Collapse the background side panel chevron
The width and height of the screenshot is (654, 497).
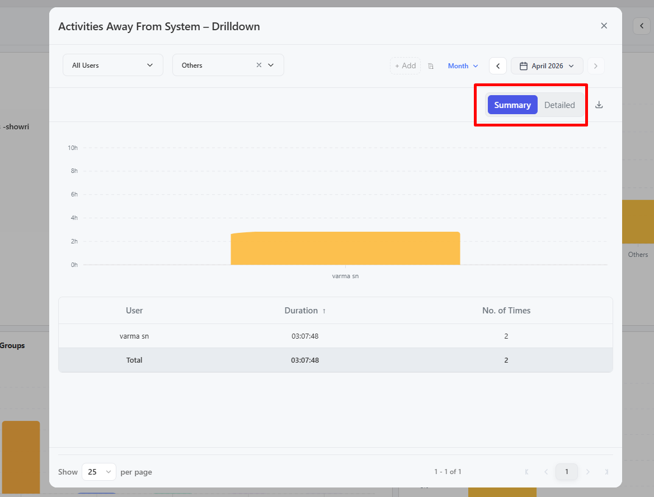[x=642, y=26]
